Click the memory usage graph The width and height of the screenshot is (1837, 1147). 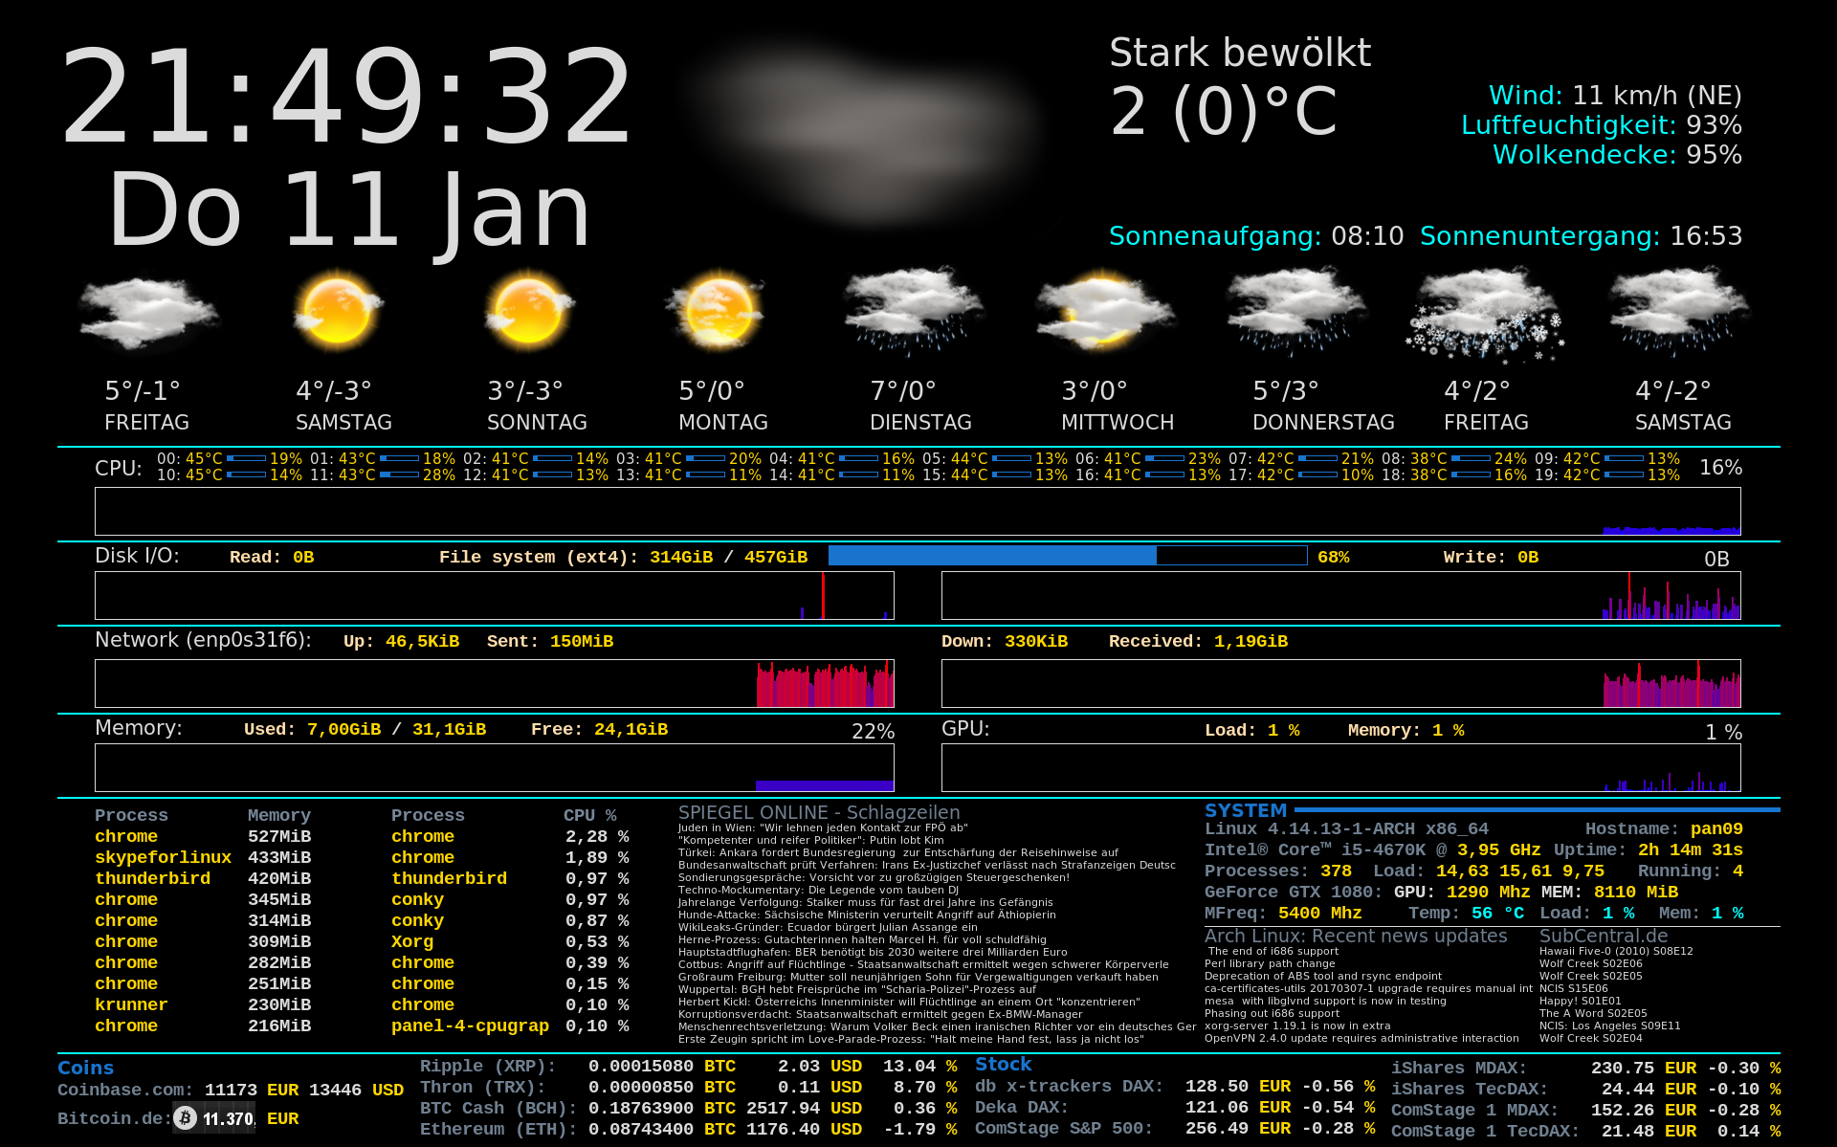pos(494,768)
